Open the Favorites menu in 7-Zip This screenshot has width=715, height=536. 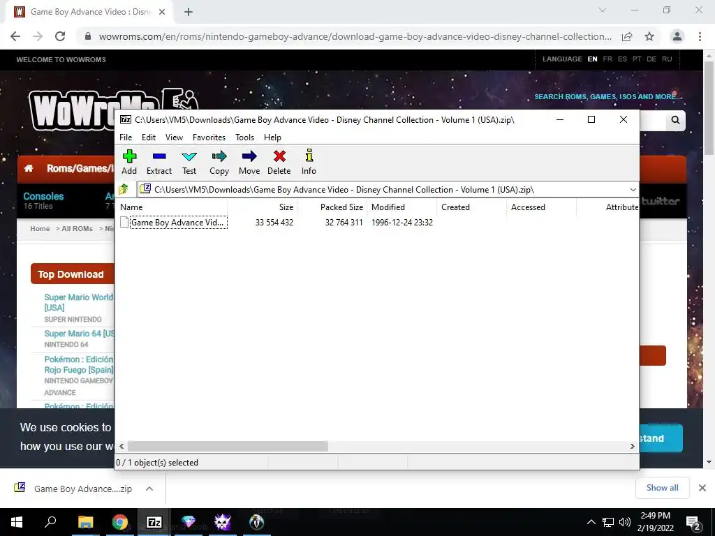tap(209, 137)
